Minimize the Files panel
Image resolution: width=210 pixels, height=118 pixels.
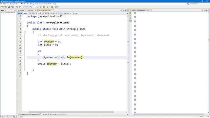15,10
